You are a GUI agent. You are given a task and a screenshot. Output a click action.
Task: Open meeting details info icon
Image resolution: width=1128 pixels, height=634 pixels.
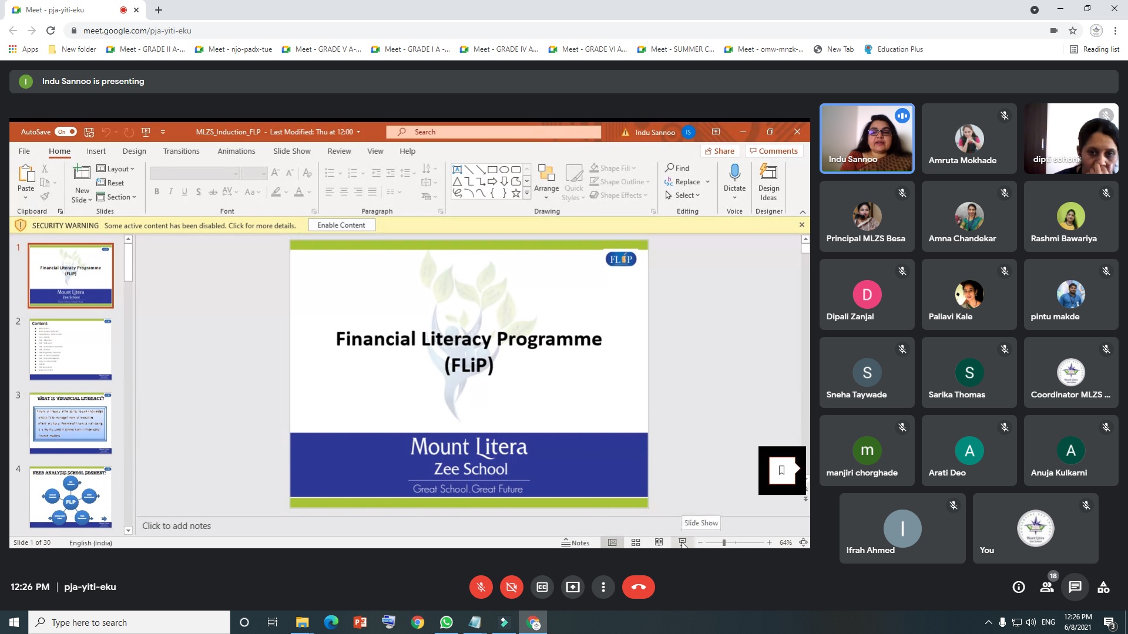pyautogui.click(x=1019, y=587)
